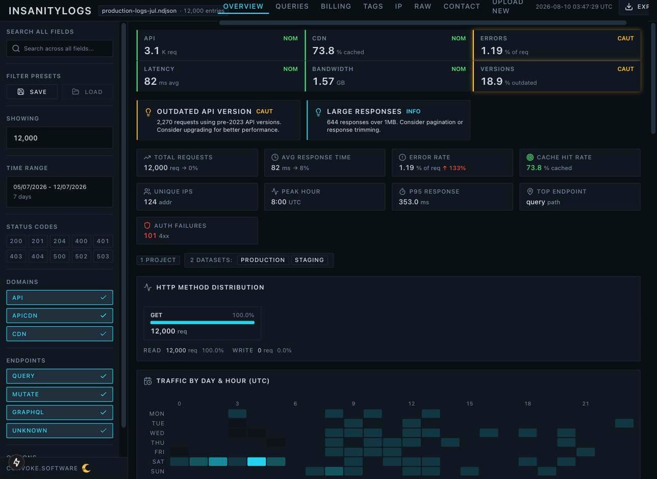Click the LOAD preset button
Screen dimensions: 657x479
pyautogui.click(x=87, y=92)
